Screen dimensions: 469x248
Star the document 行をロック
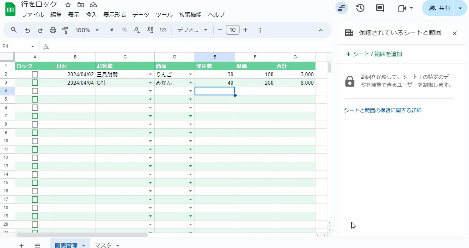pos(68,5)
